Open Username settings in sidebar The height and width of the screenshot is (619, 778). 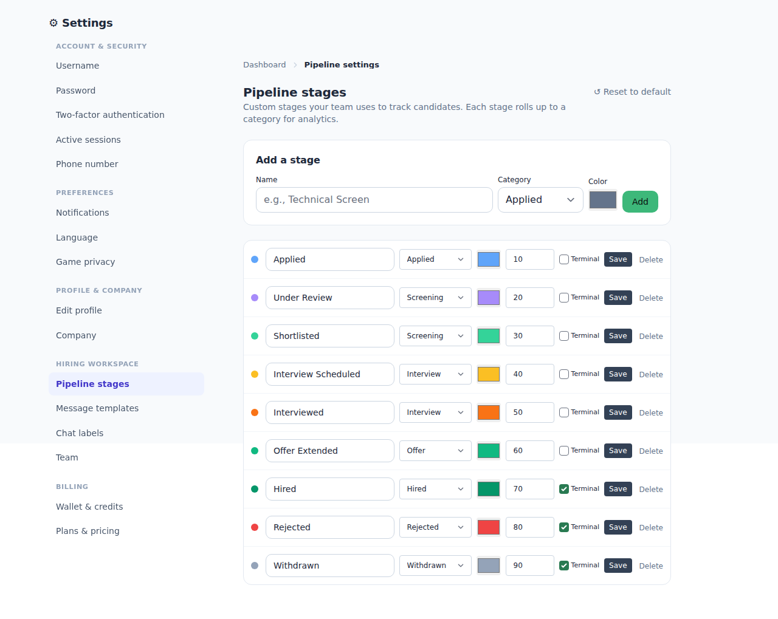pos(126,66)
